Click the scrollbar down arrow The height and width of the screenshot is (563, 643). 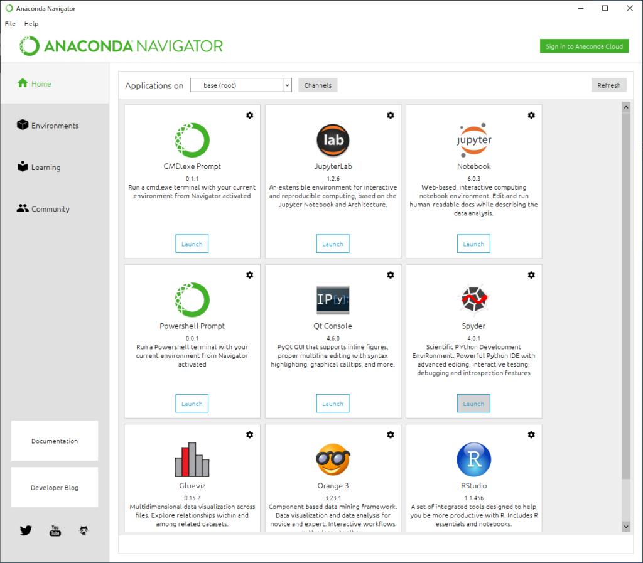(x=626, y=527)
